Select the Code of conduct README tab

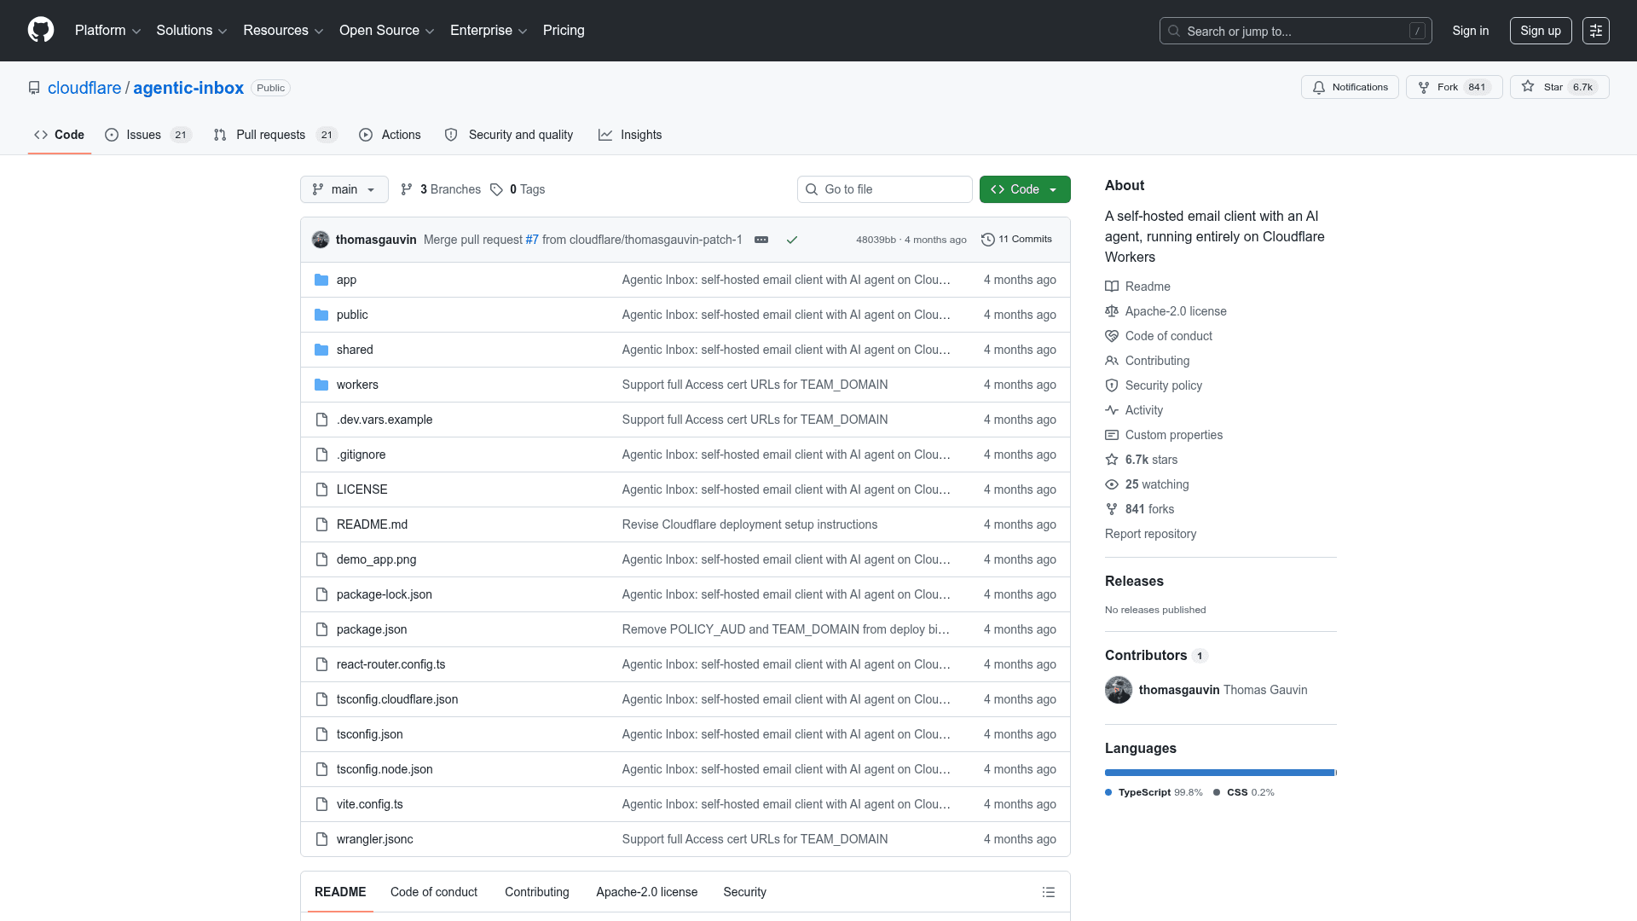coord(434,892)
